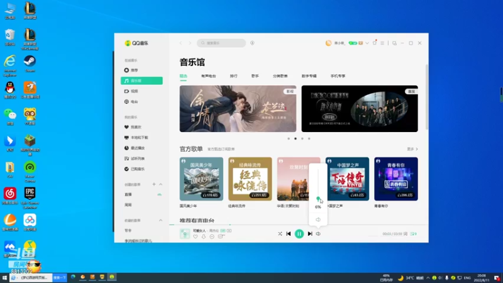Click the more-options circle icon in player bar
Image resolution: width=503 pixels, height=283 pixels.
[212, 237]
